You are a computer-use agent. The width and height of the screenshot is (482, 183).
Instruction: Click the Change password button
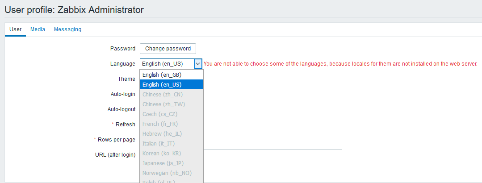click(x=168, y=49)
